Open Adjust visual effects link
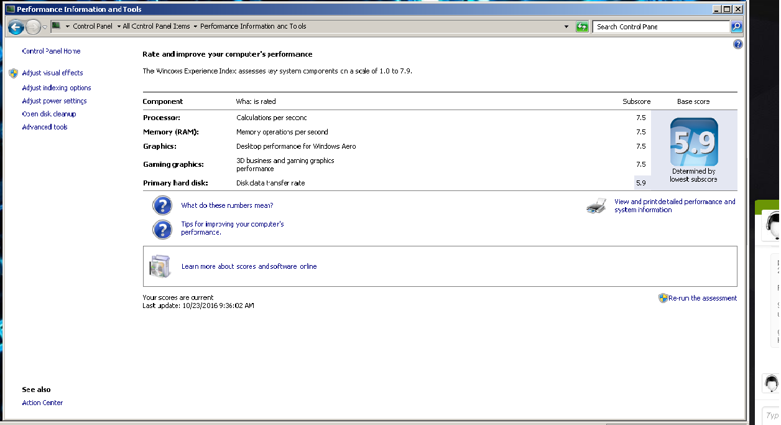This screenshot has width=781, height=425. pyautogui.click(x=52, y=73)
